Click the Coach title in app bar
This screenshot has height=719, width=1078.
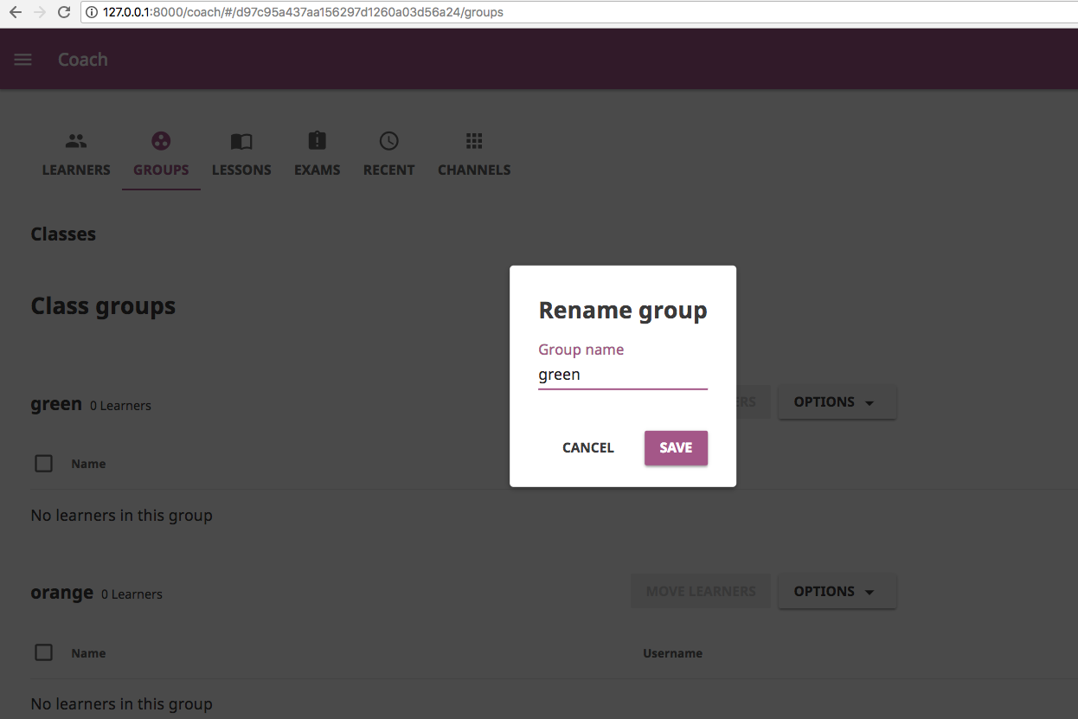[x=83, y=60]
